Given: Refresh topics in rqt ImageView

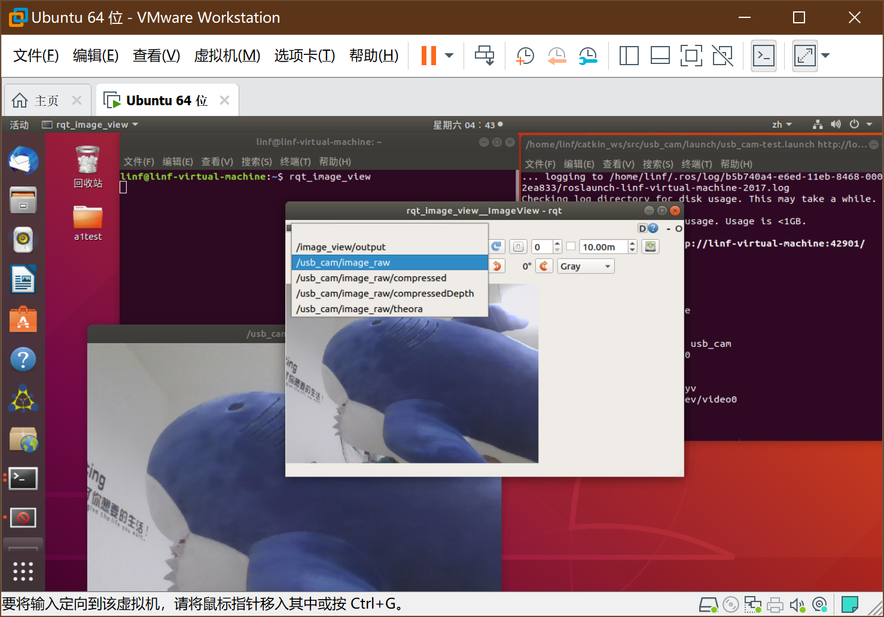Looking at the screenshot, I should [x=496, y=247].
